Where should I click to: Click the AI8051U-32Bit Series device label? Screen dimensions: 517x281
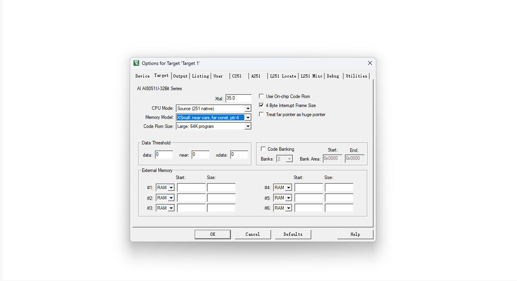click(x=160, y=89)
